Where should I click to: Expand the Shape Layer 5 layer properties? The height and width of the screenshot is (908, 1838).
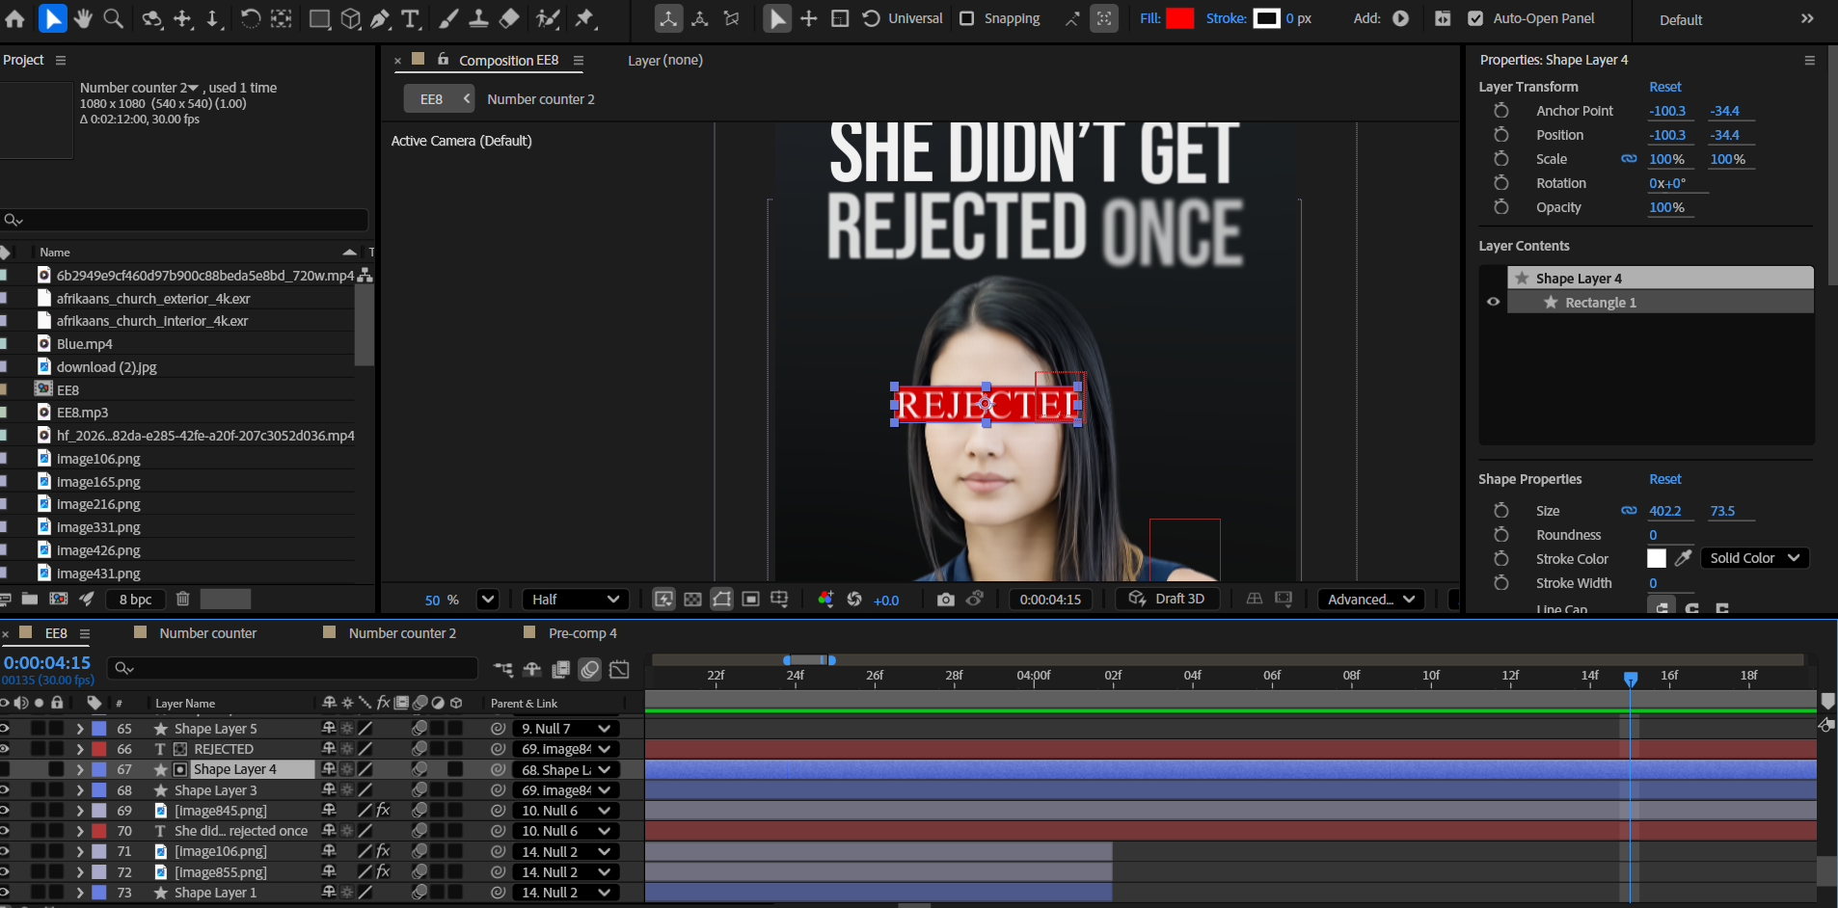click(80, 729)
